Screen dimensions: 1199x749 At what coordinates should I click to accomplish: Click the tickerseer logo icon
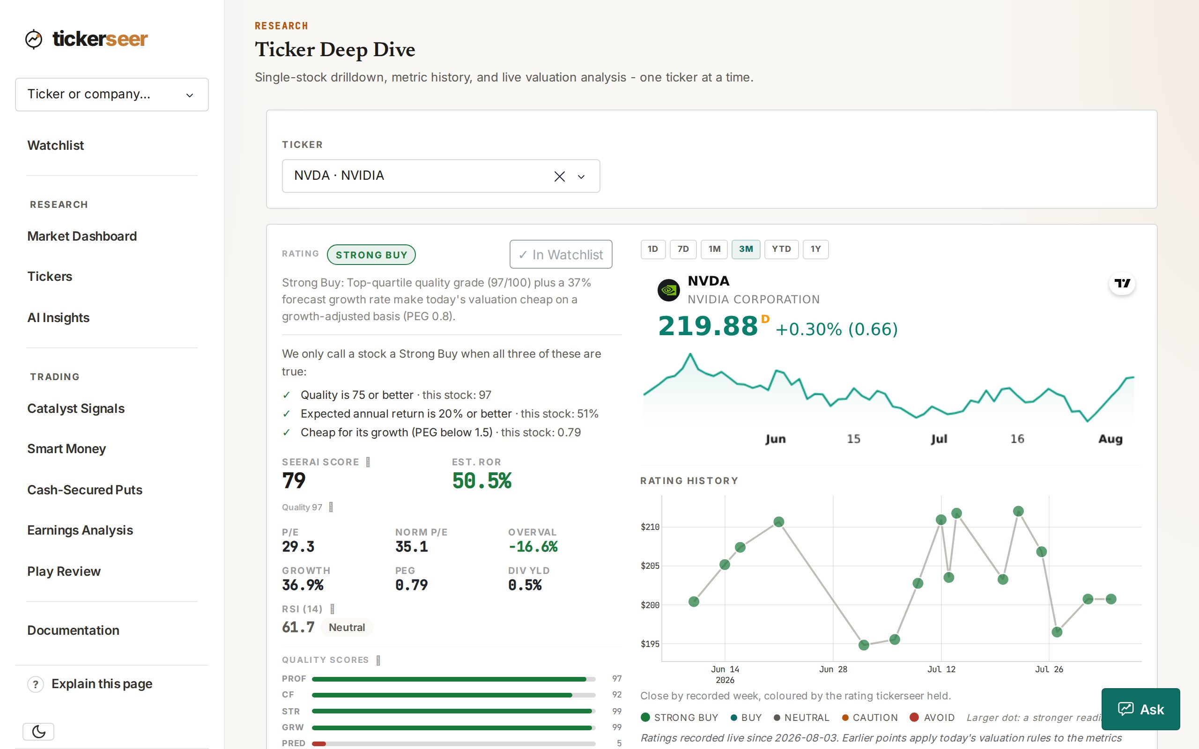tap(34, 39)
